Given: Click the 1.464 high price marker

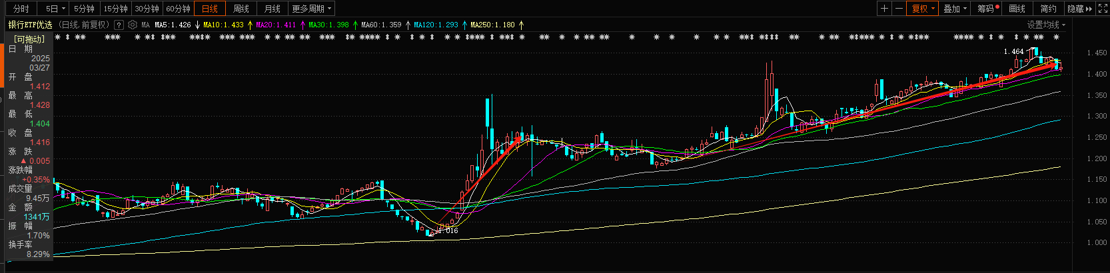Looking at the screenshot, I should (x=1013, y=51).
